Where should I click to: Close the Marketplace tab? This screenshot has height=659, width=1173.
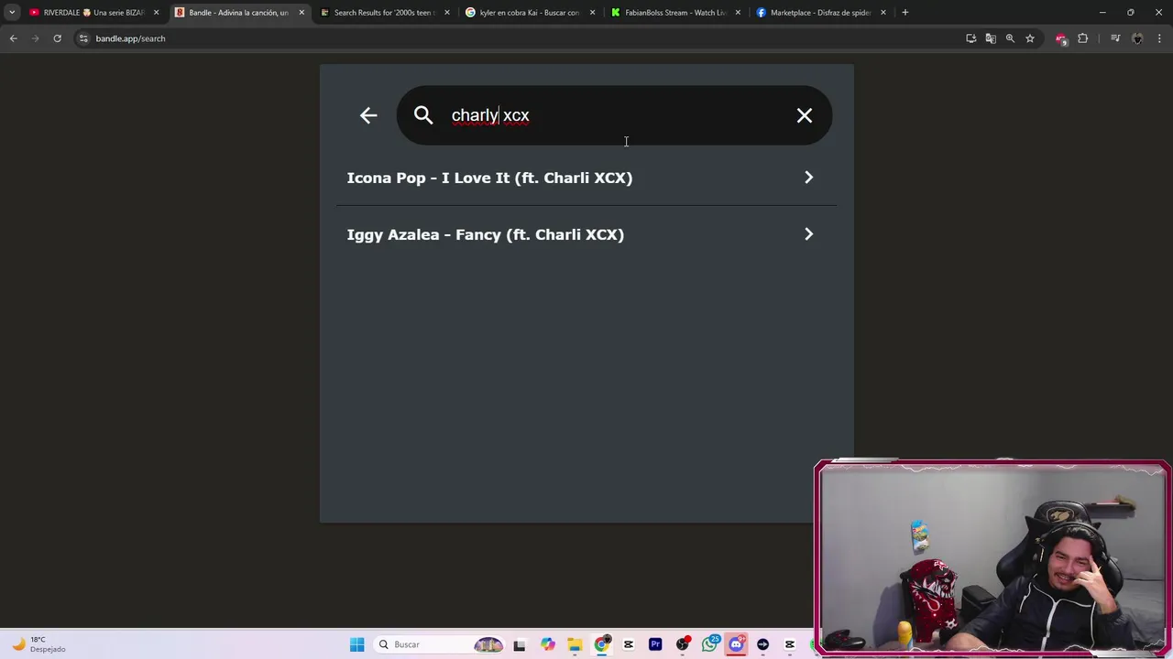pos(883,13)
